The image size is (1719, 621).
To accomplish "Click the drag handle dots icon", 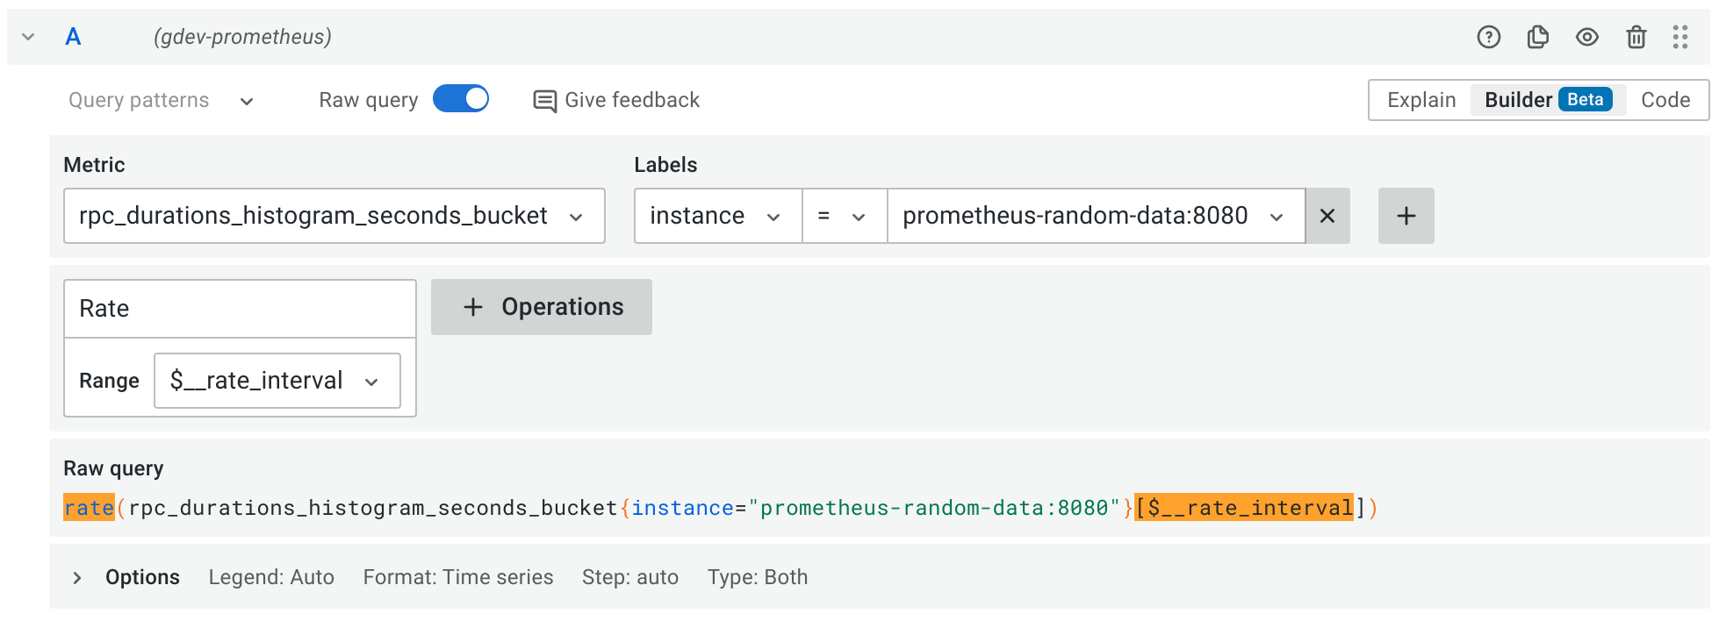I will point(1680,37).
